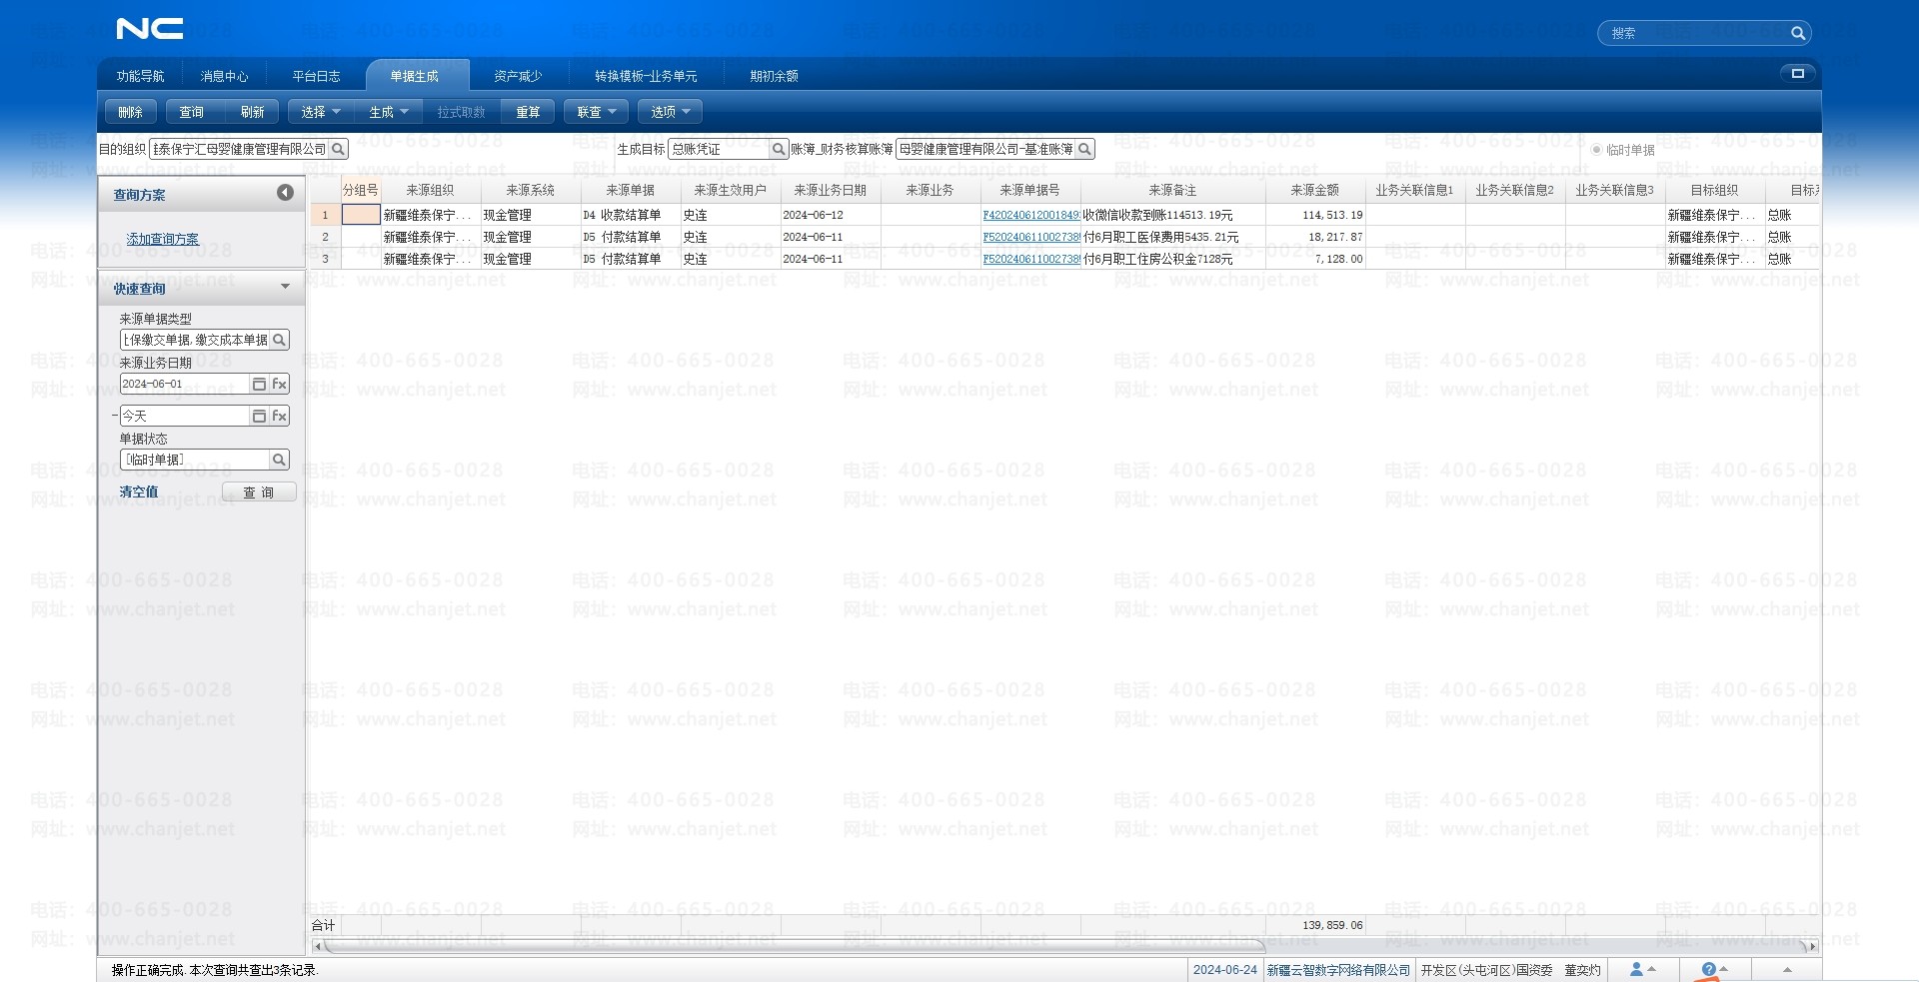Click the 来源备注 column header
The width and height of the screenshot is (1919, 982).
click(1173, 190)
